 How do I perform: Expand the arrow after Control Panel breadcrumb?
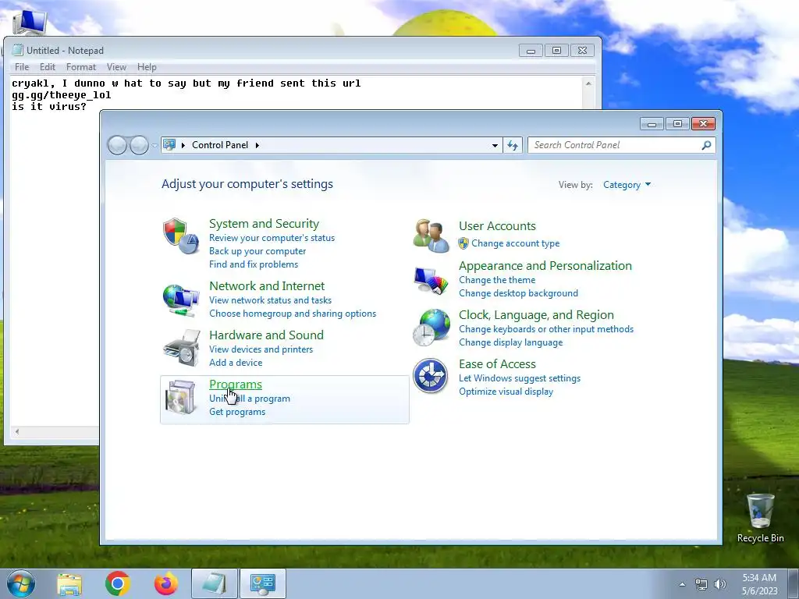point(257,145)
